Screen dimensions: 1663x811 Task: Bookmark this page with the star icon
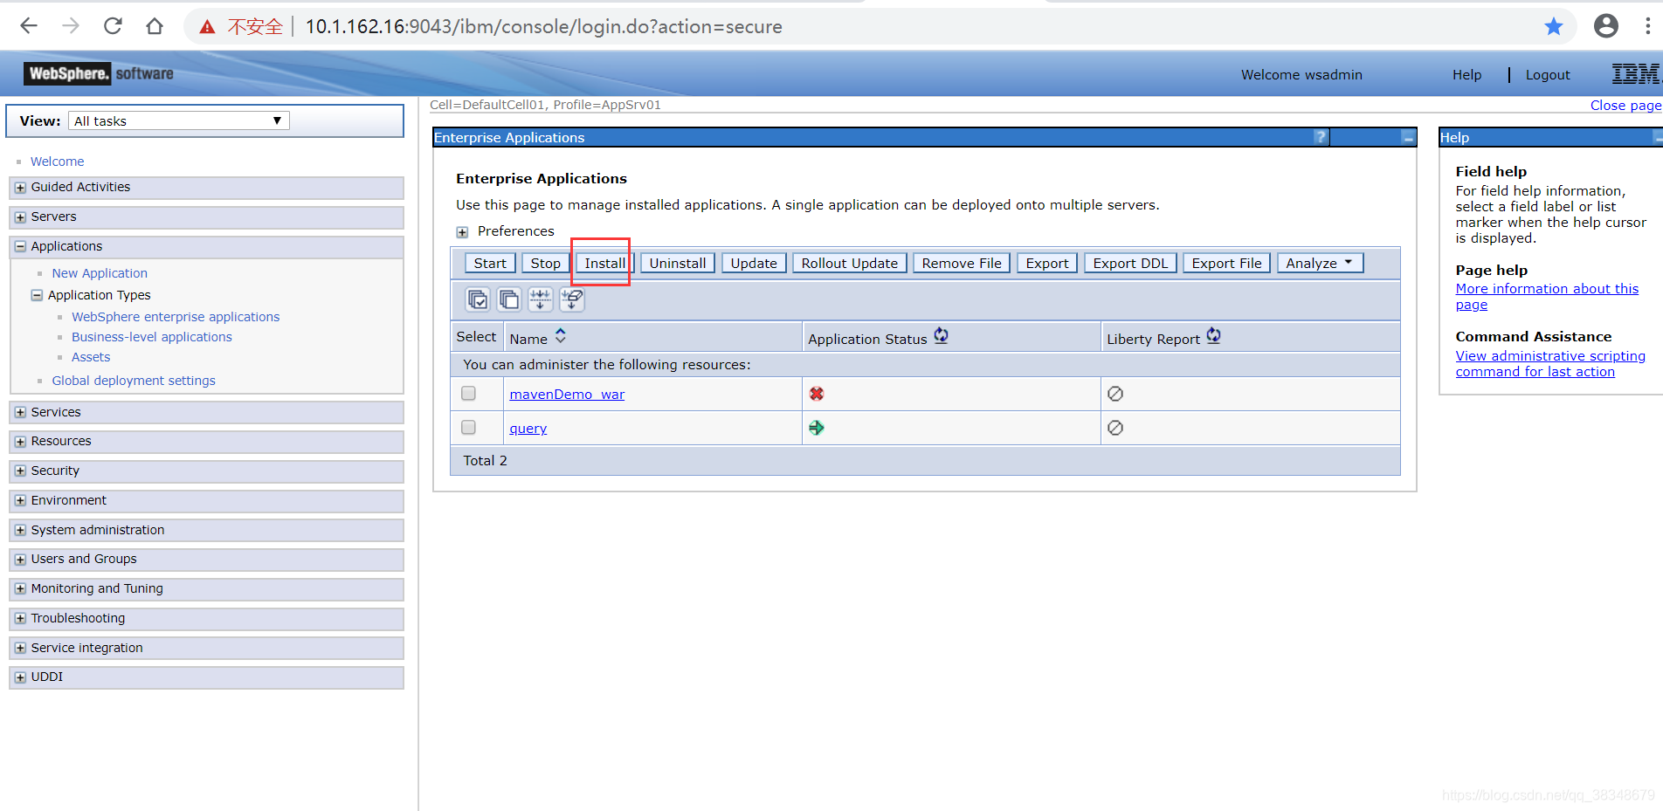coord(1553,26)
